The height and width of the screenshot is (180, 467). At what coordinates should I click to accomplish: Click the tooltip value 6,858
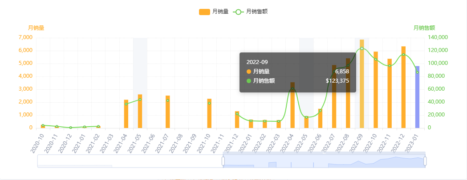pos(342,72)
